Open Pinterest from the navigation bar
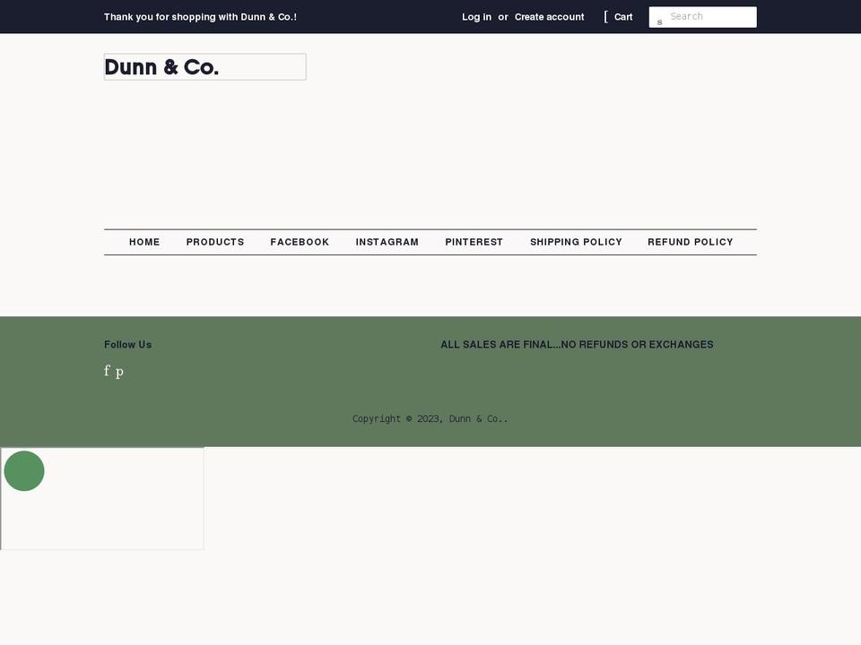This screenshot has width=861, height=645. pyautogui.click(x=474, y=242)
